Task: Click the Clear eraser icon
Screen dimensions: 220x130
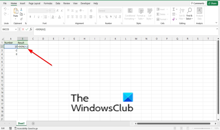Action: pos(174,19)
